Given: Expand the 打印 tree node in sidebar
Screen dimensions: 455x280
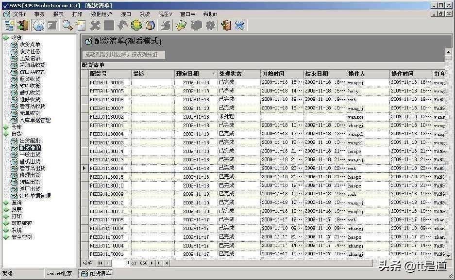Looking at the screenshot, I should (x=6, y=217).
